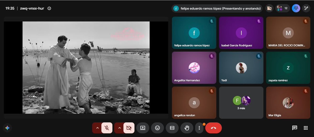The width and height of the screenshot is (314, 137).
Task: Open annotation pen tool in top bar
Action: [x=306, y=8]
